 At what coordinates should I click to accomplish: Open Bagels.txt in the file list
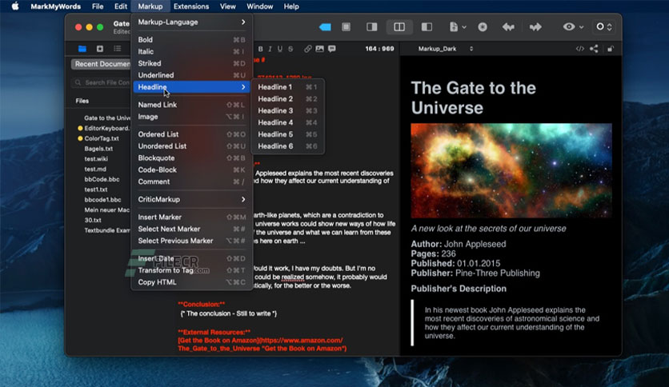pyautogui.click(x=98, y=149)
